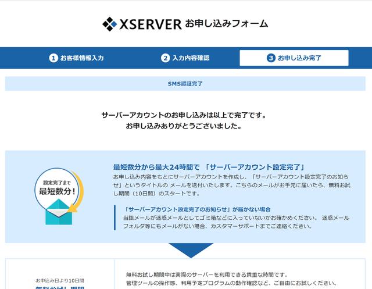Click the blue downward arrow below info box
The width and height of the screenshot is (372, 289).
point(191,250)
